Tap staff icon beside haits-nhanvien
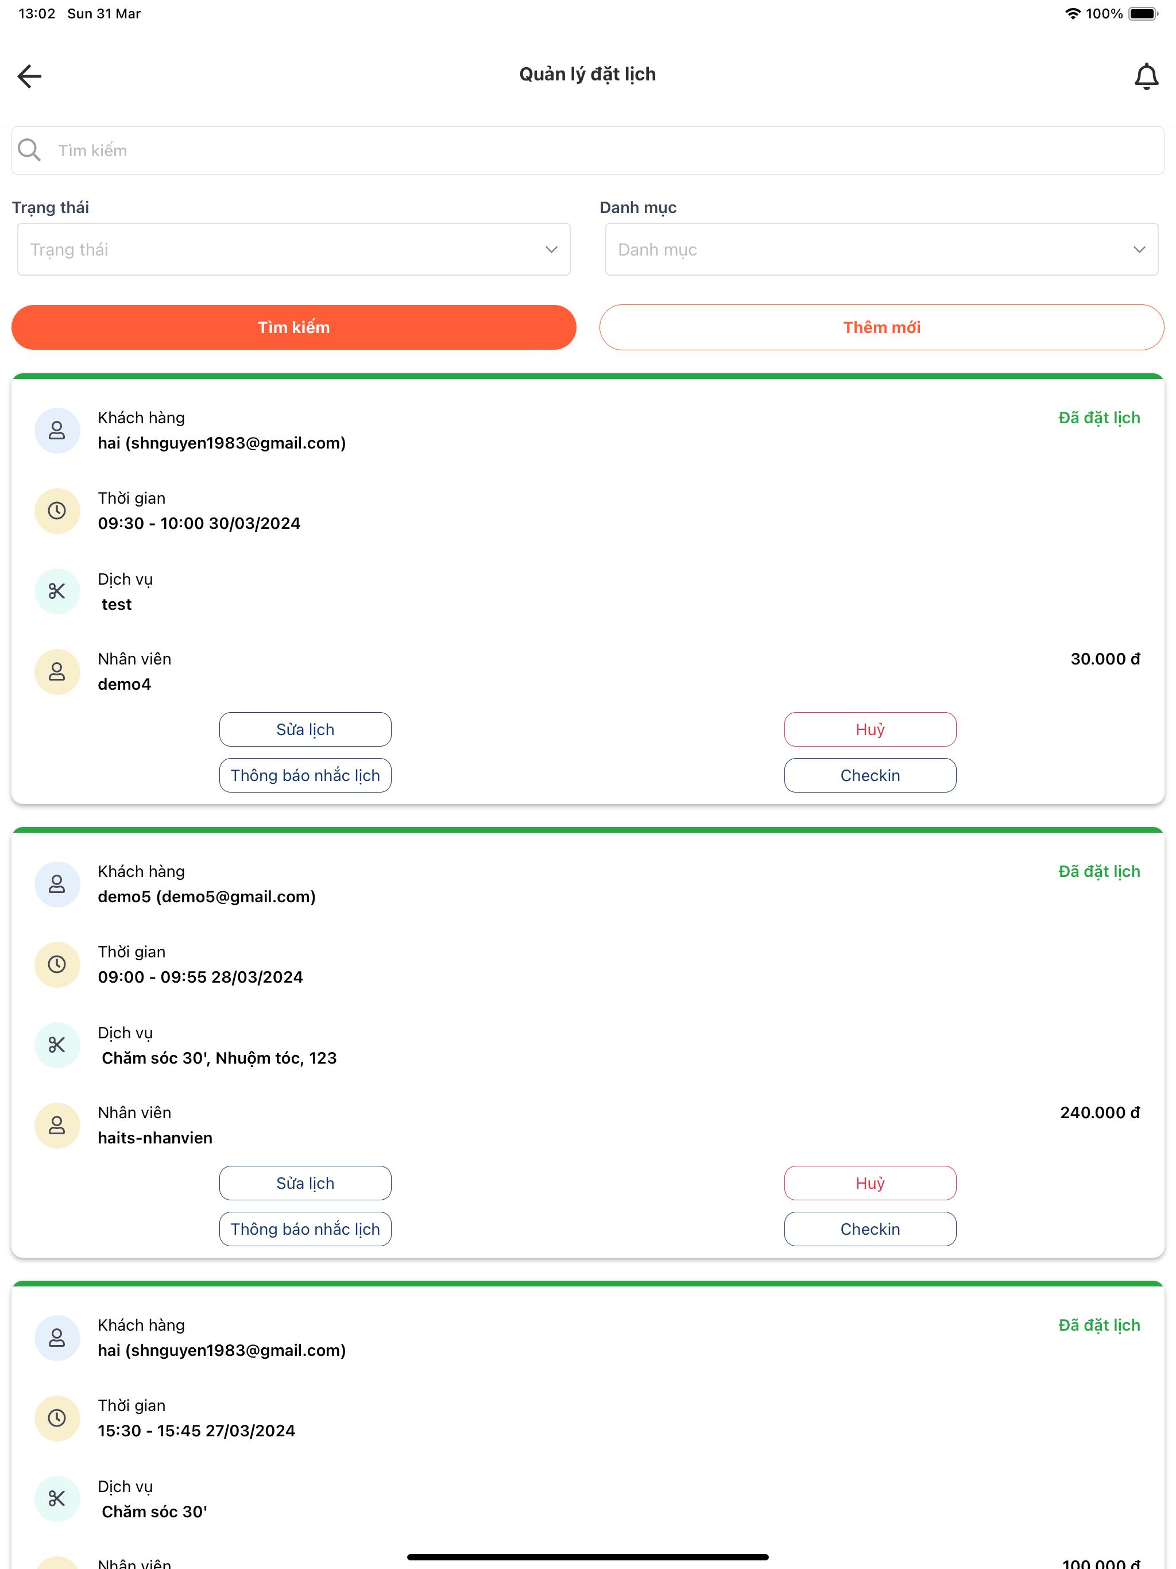The image size is (1176, 1569). [57, 1125]
